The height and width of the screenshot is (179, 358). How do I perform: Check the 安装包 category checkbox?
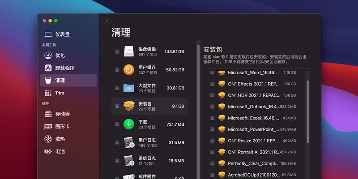pos(117,106)
